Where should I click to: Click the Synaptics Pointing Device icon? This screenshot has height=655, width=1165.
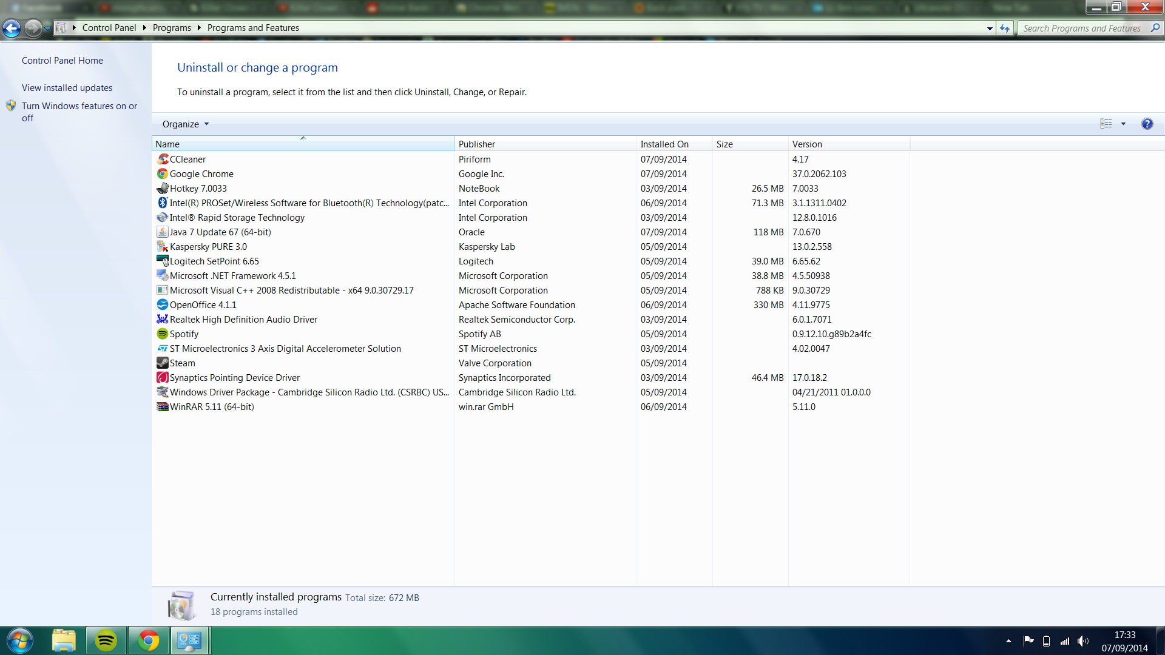163,377
